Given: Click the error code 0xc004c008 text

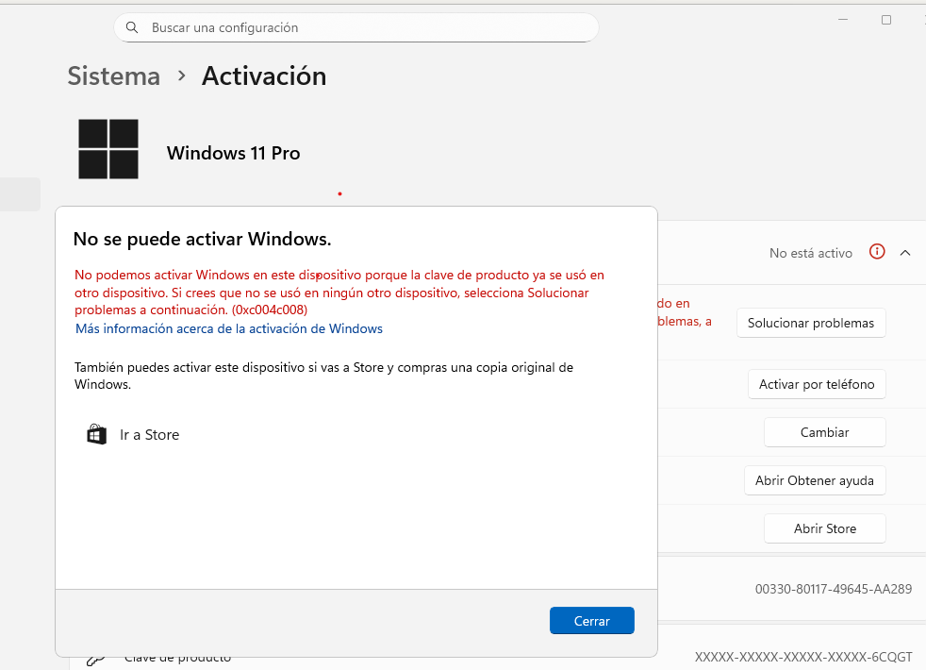Looking at the screenshot, I should pyautogui.click(x=270, y=310).
